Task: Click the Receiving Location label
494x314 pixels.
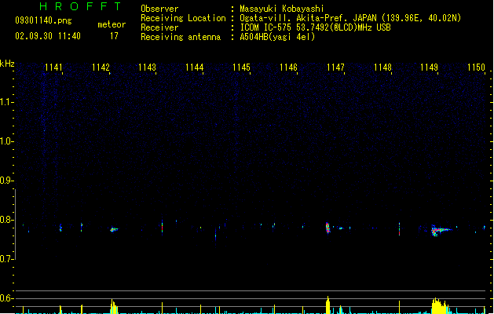Action: [183, 18]
